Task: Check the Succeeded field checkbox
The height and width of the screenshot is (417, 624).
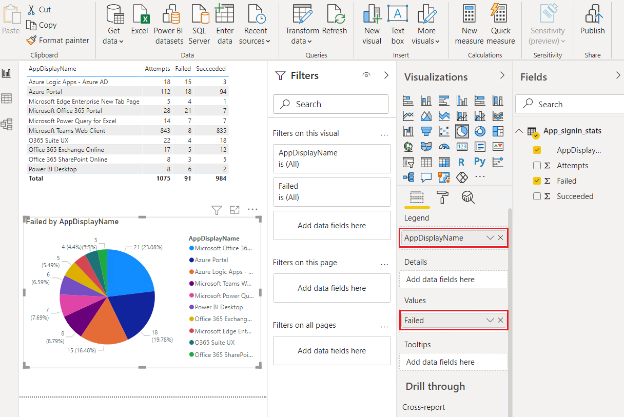Action: pyautogui.click(x=537, y=196)
